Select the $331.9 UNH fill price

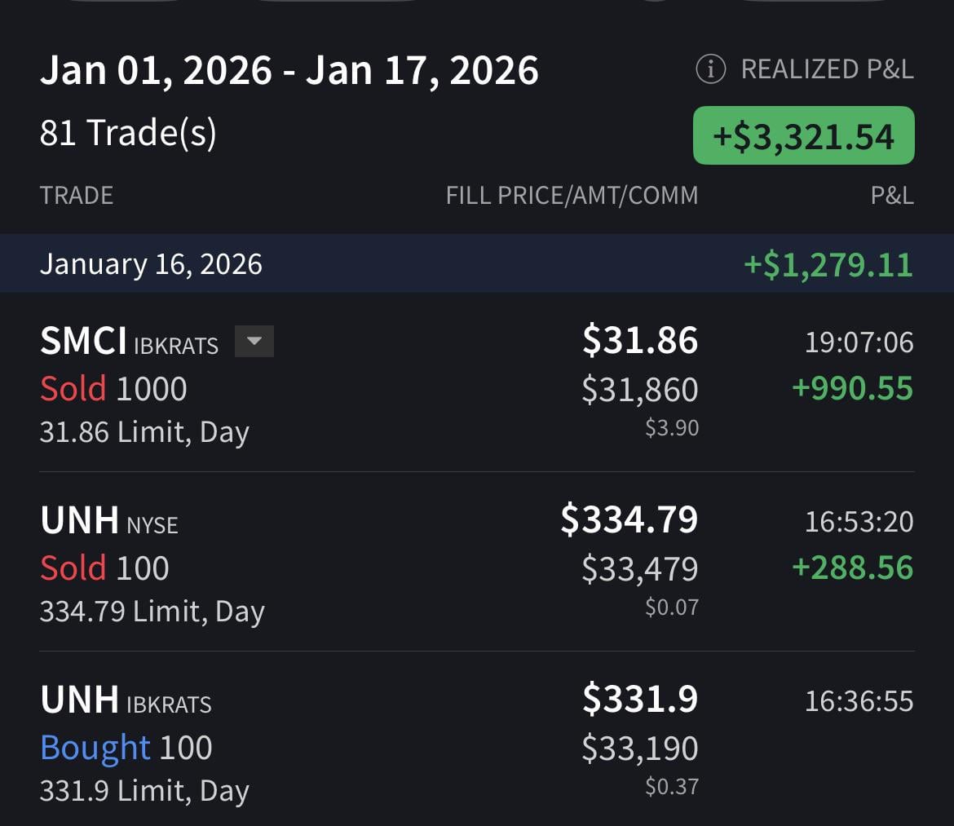[x=640, y=700]
